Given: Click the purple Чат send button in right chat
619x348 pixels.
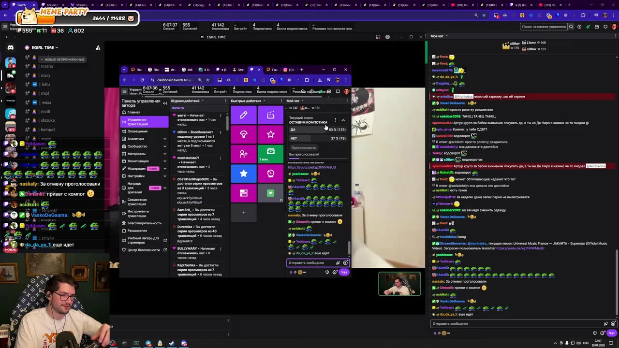Looking at the screenshot, I should [x=611, y=333].
